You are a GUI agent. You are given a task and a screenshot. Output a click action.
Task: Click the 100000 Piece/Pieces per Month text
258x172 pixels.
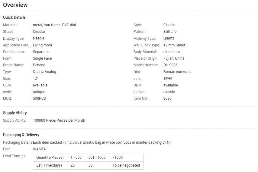point(59,120)
